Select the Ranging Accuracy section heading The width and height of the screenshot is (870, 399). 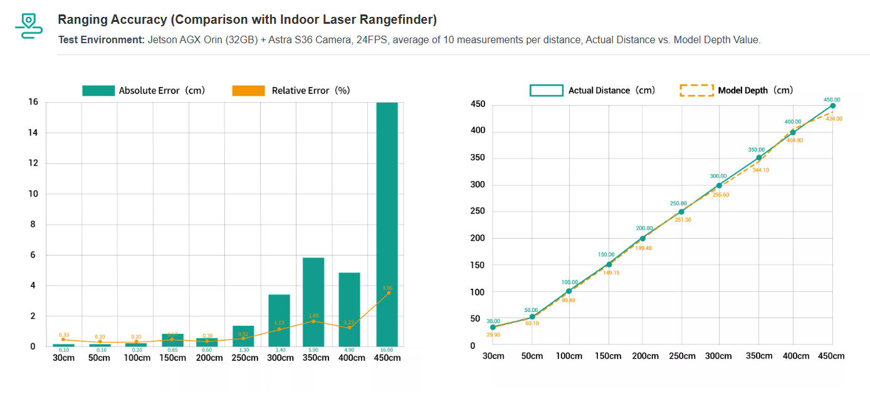pos(247,19)
